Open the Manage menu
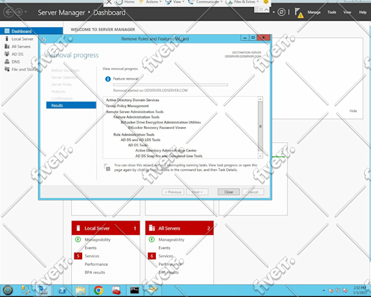Image resolution: width=371 pixels, height=297 pixels. pos(314,12)
